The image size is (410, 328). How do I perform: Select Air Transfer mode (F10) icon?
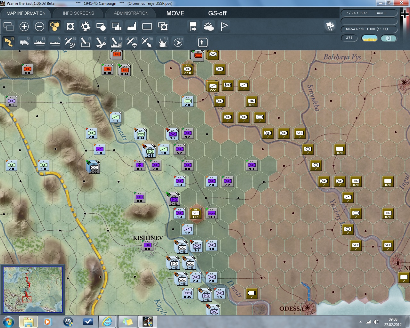coord(147,42)
